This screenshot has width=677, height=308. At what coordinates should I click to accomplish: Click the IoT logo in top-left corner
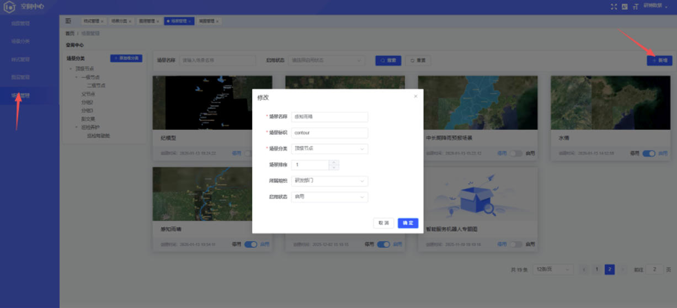tap(9, 7)
